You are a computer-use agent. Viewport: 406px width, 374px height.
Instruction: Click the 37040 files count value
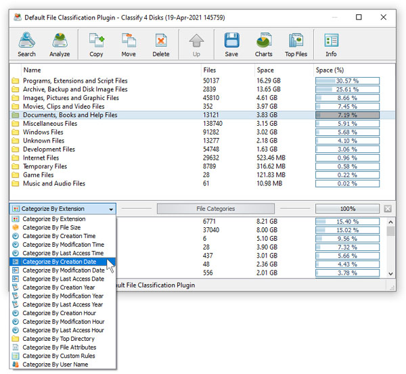(211, 230)
